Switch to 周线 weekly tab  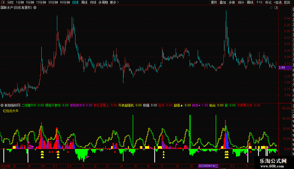point(84,2)
